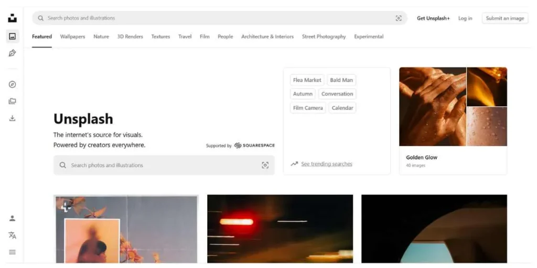Open the Explore compass icon

[13, 84]
